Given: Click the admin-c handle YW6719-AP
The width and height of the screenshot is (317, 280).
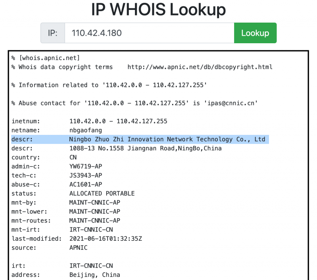Looking at the screenshot, I should pyautogui.click(x=86, y=167).
